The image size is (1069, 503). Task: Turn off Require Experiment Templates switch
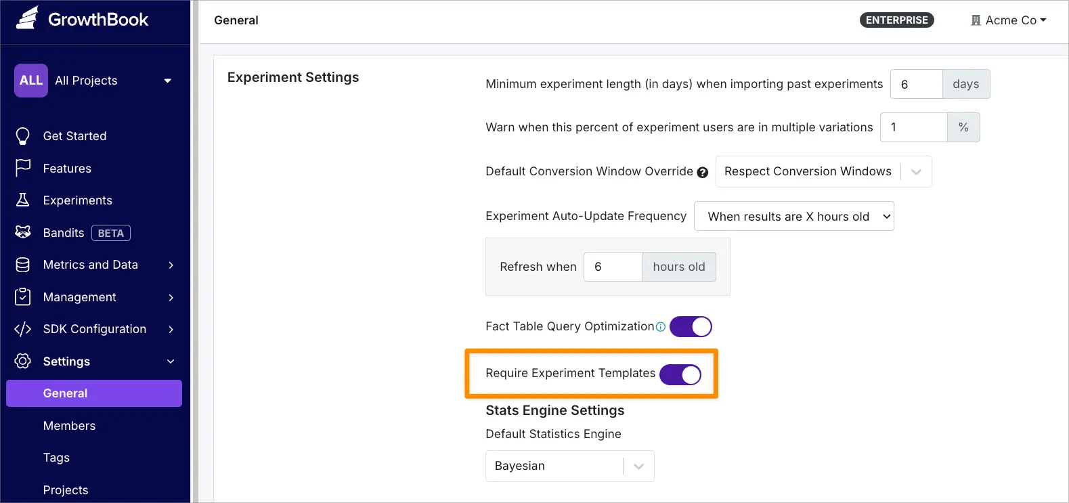pos(680,374)
